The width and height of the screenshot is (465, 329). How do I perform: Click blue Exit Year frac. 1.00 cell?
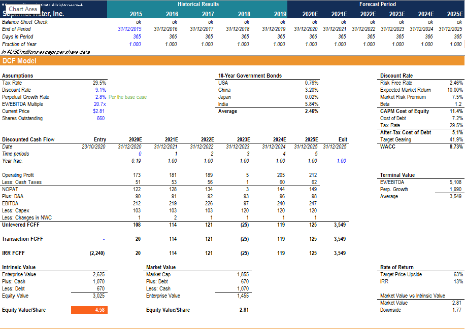[341, 161]
